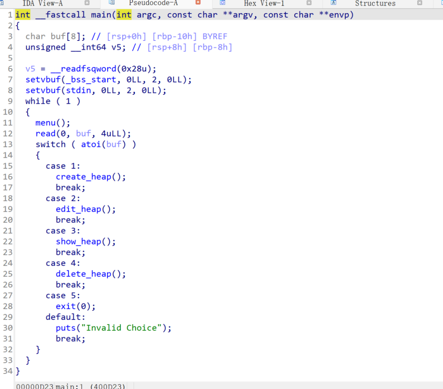The height and width of the screenshot is (389, 443).
Task: Click the Structures tab icon
Action: click(x=333, y=3)
